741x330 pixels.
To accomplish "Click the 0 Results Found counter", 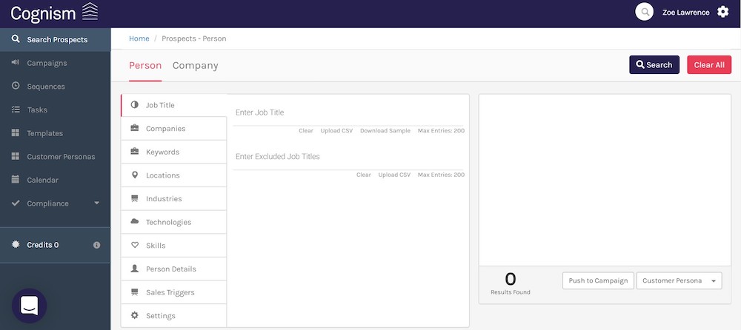I will pos(511,283).
